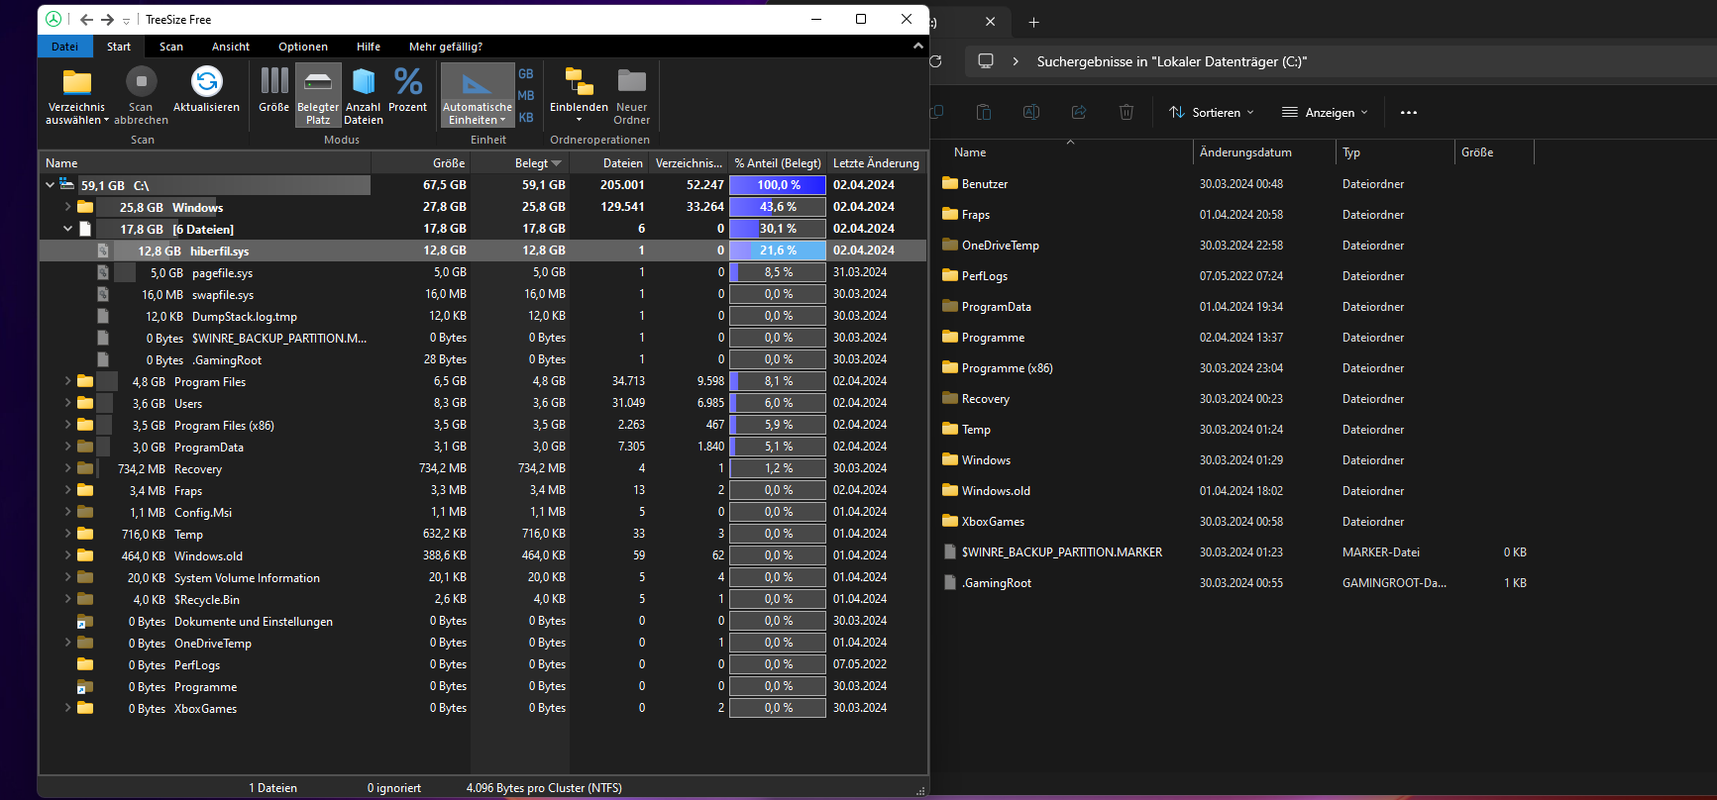Sort by Größe column in TreeSize
This screenshot has width=1717, height=800.
(421, 163)
